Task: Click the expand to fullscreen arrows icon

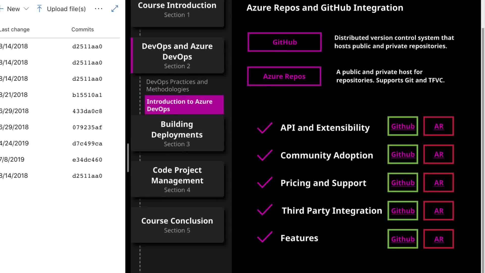Action: tap(115, 9)
